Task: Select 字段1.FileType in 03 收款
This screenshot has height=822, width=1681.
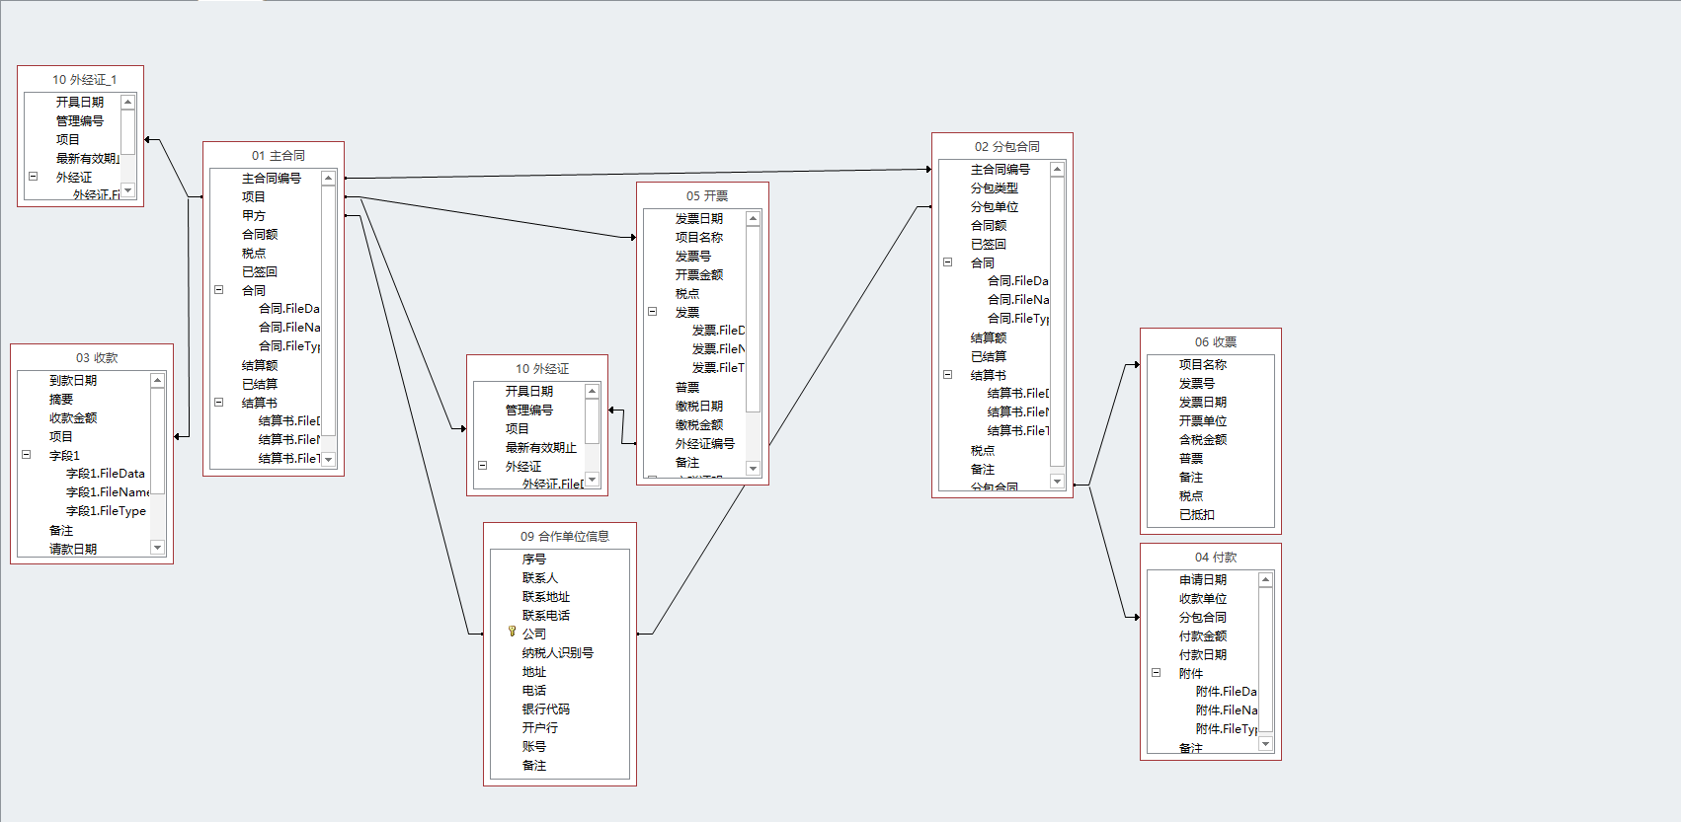Action: (106, 510)
